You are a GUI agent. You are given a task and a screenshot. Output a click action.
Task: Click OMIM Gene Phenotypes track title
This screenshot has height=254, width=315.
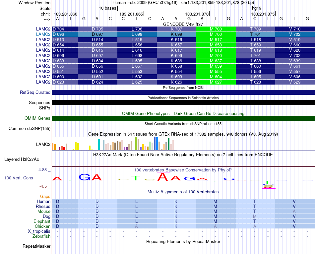point(183,113)
